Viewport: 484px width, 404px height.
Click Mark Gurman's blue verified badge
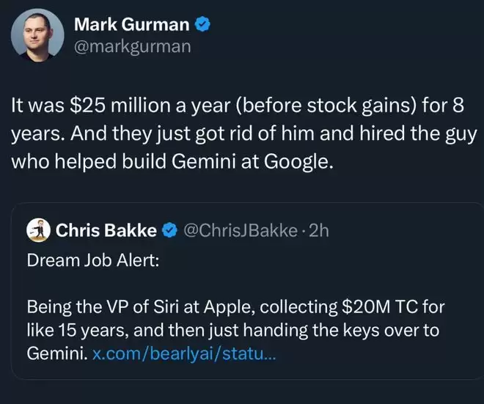click(x=203, y=24)
